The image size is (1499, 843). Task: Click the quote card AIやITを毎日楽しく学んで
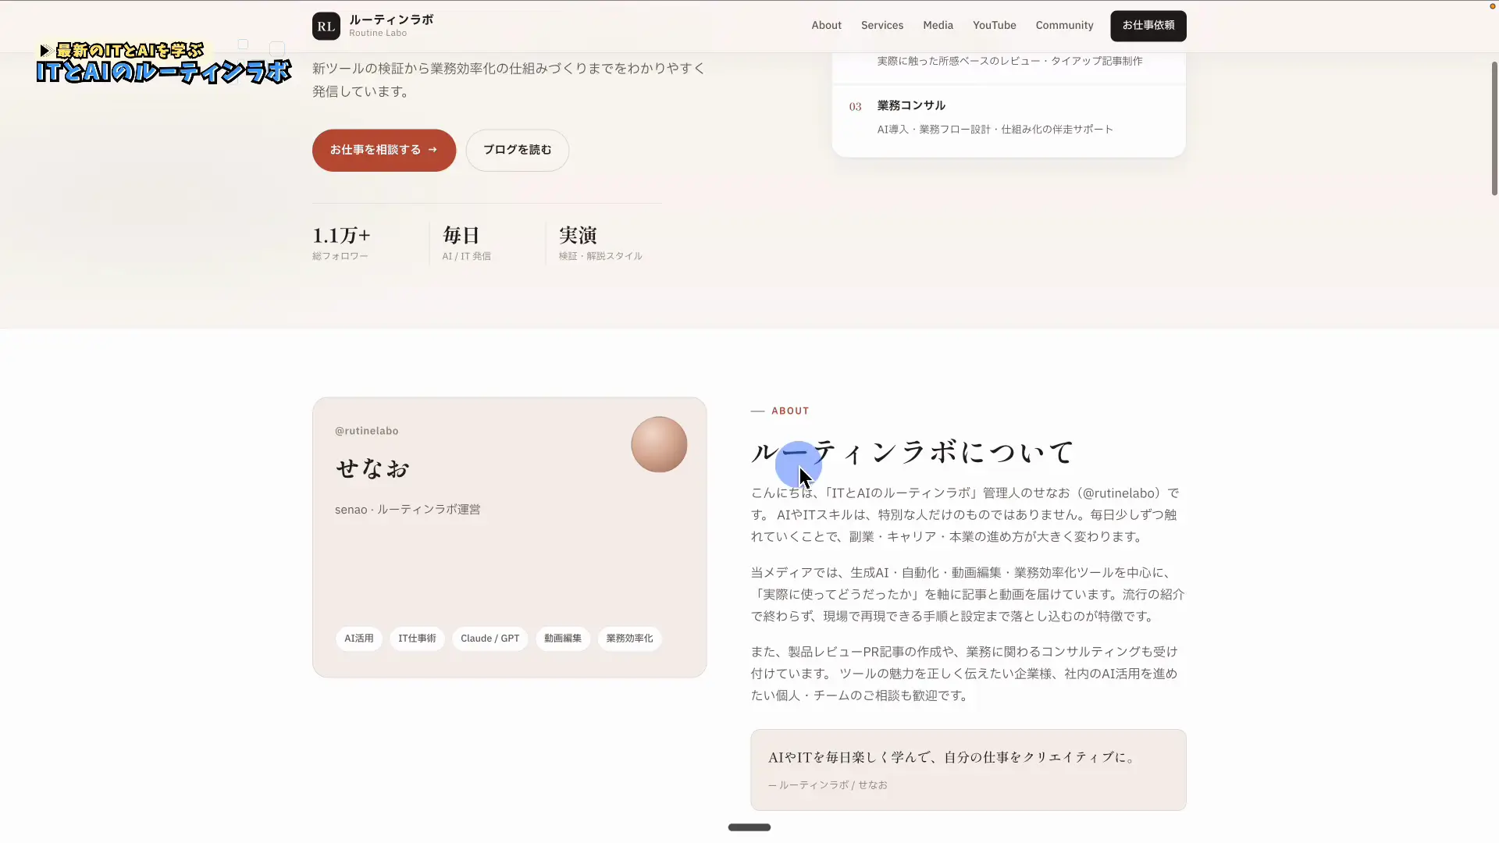tap(968, 770)
